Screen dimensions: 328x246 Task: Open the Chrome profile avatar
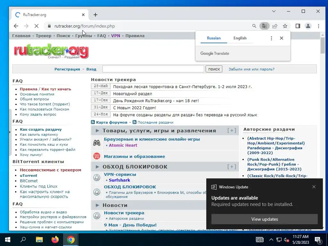308,26
